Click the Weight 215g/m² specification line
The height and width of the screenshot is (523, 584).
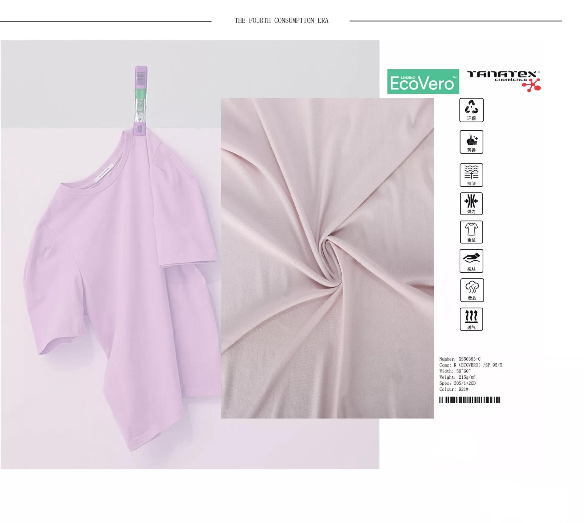457,377
